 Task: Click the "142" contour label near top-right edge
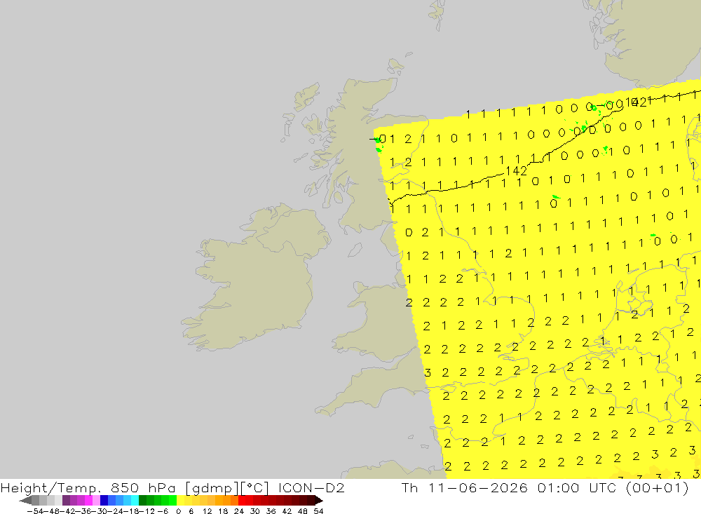tap(636, 102)
